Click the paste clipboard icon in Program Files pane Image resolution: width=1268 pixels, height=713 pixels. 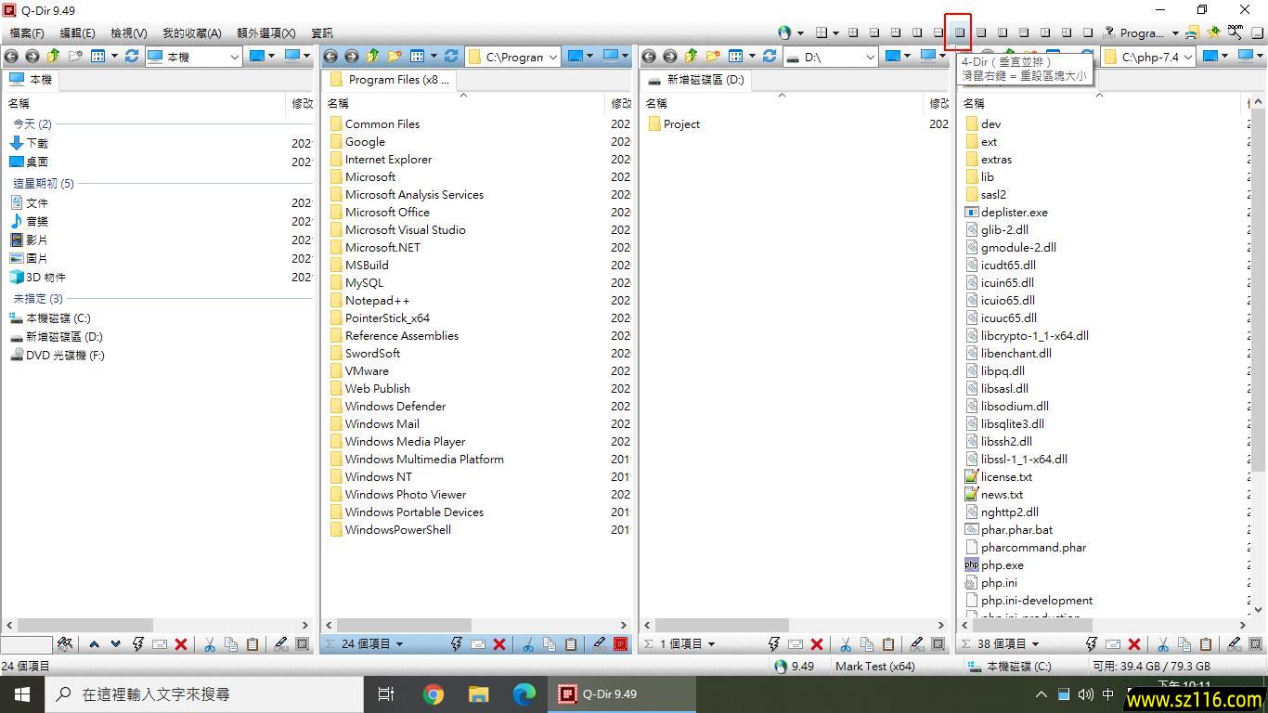pyautogui.click(x=571, y=644)
